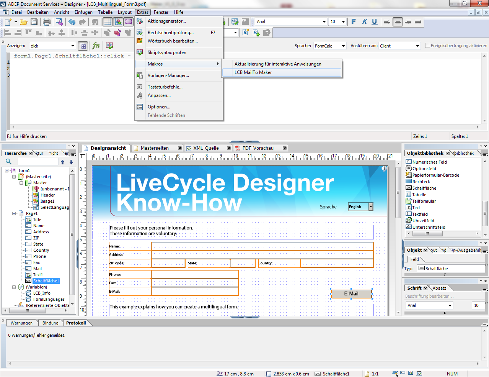Switch to the Absatz tab
Image resolution: width=489 pixels, height=377 pixels.
pyautogui.click(x=439, y=288)
